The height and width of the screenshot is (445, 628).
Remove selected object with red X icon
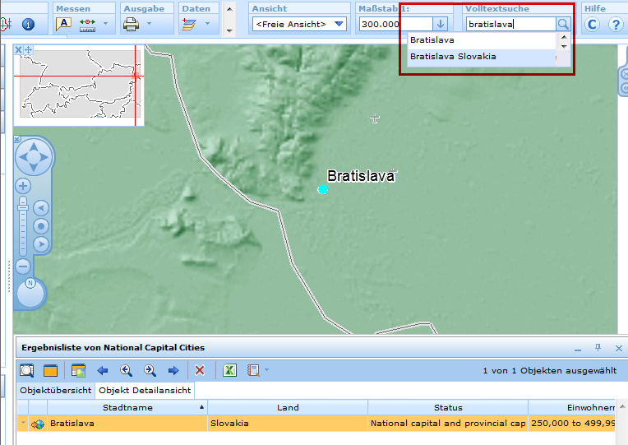click(200, 370)
